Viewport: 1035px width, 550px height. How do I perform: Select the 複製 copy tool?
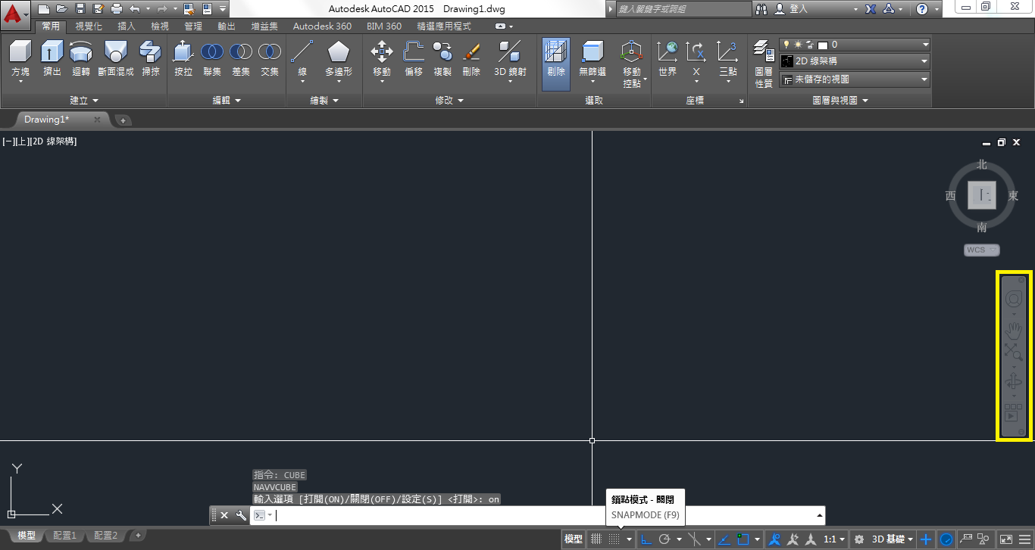(x=442, y=59)
